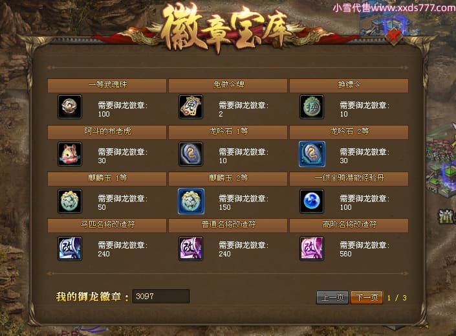Click the 高阶名将改造符 pink talisman icon

pos(312,249)
